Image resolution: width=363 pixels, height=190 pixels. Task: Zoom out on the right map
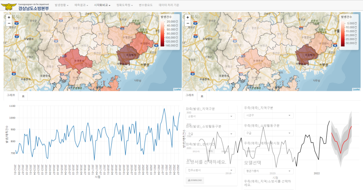[x=188, y=23]
